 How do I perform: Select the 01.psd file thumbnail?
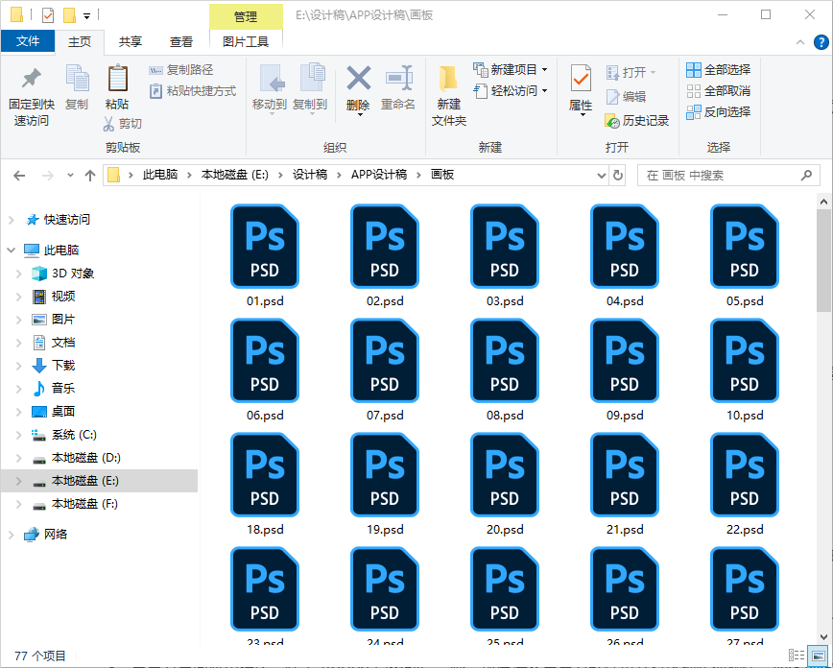(264, 247)
